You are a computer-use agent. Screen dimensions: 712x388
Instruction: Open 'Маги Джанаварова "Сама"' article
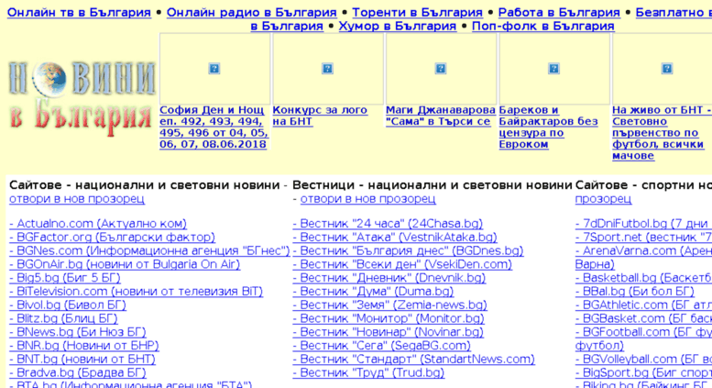[441, 116]
